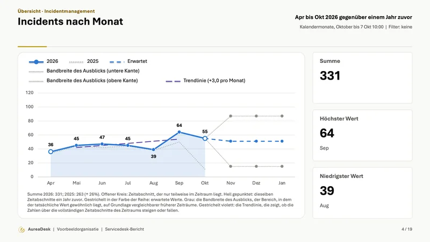
Task: Select 'Bandbreite des Ausblicks (obere Kante)' legend entry
Action: [92, 80]
